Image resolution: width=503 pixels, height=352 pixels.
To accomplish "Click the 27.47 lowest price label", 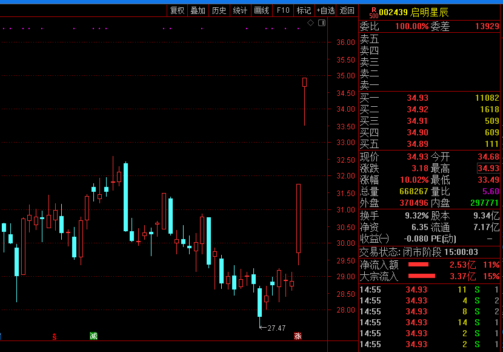I will tap(276, 328).
